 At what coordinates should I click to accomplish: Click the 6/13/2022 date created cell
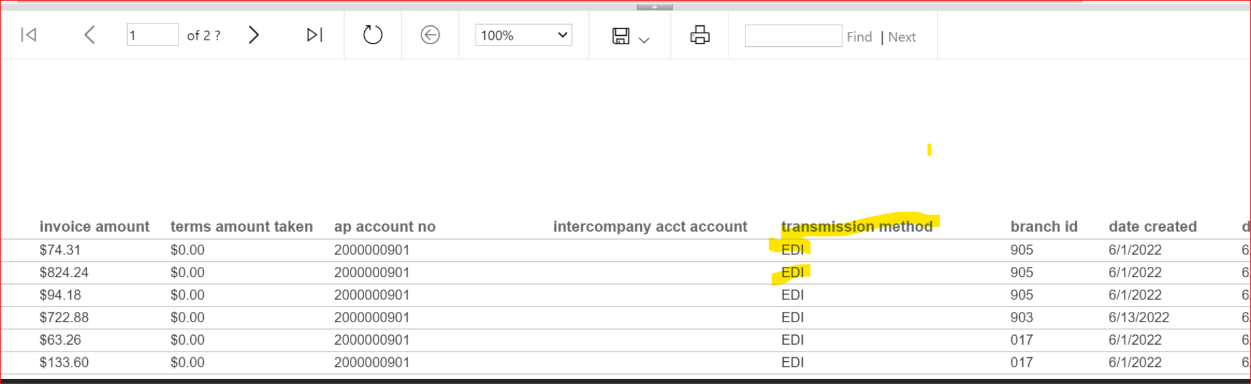point(1138,318)
